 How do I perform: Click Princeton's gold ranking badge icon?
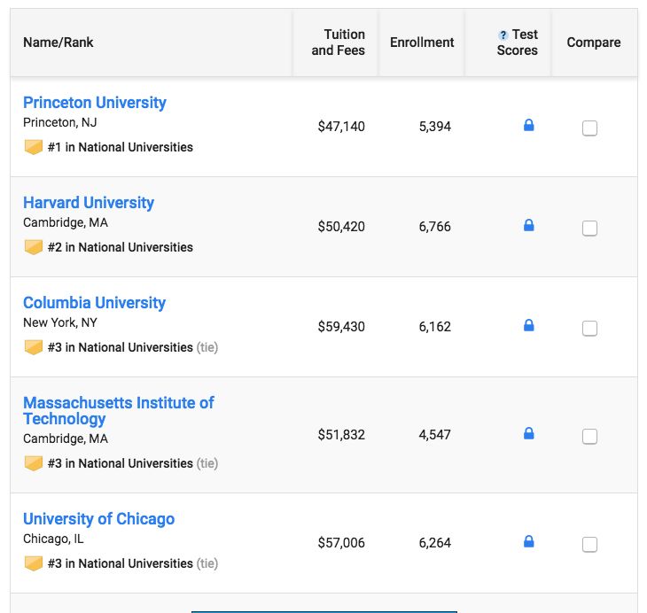point(34,147)
